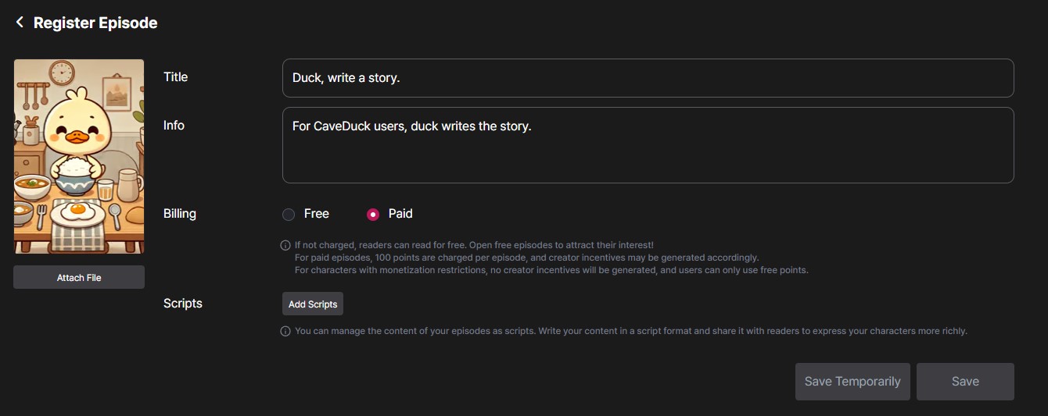Click the info icon beside billing notes
1048x416 pixels.
click(x=285, y=245)
